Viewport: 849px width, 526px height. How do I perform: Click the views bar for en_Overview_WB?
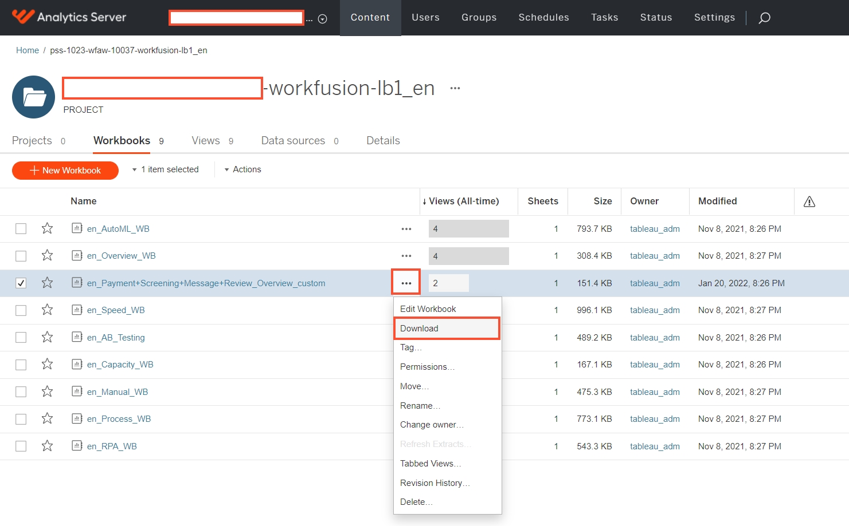pos(469,256)
